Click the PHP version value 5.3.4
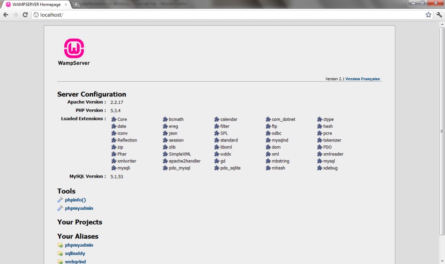Viewport: 445px width, 264px height. (x=116, y=111)
